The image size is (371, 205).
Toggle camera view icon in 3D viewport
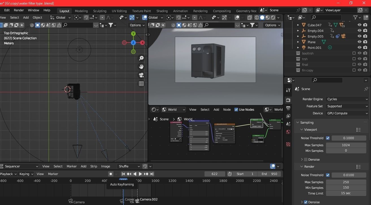[x=141, y=75]
